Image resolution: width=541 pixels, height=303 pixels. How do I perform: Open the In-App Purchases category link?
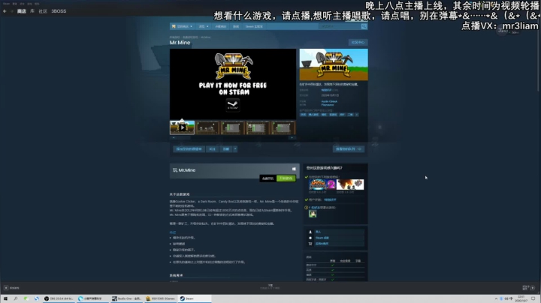click(x=322, y=244)
